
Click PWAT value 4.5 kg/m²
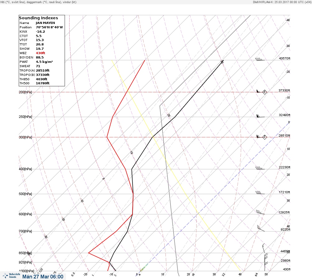(x=44, y=62)
